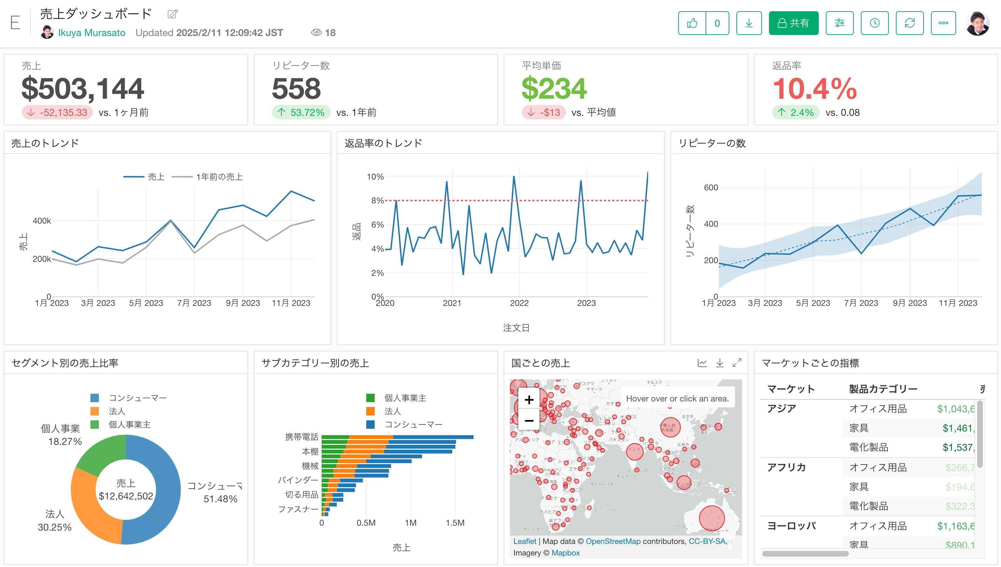The width and height of the screenshot is (1001, 567).
Task: Click the アフリカ market row label
Action: (786, 467)
